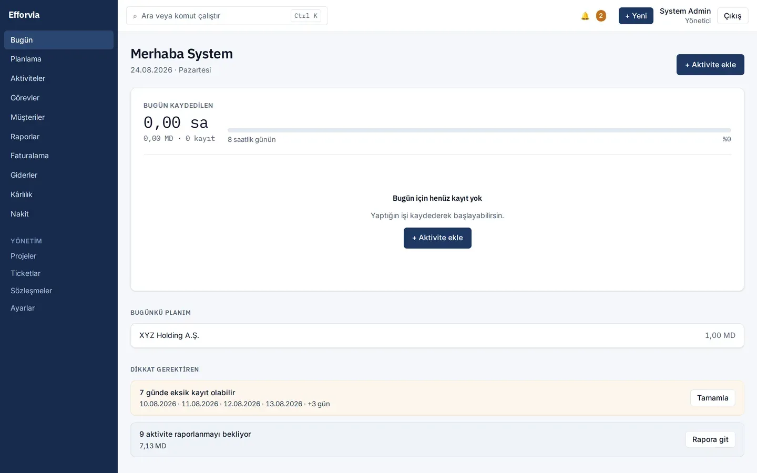Click the '%0' progress percentage
The height and width of the screenshot is (473, 757).
(727, 139)
